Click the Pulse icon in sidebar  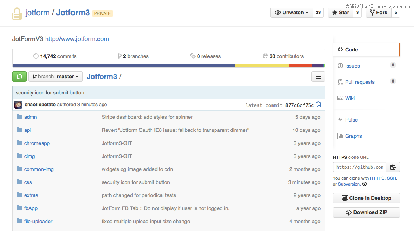coord(340,120)
